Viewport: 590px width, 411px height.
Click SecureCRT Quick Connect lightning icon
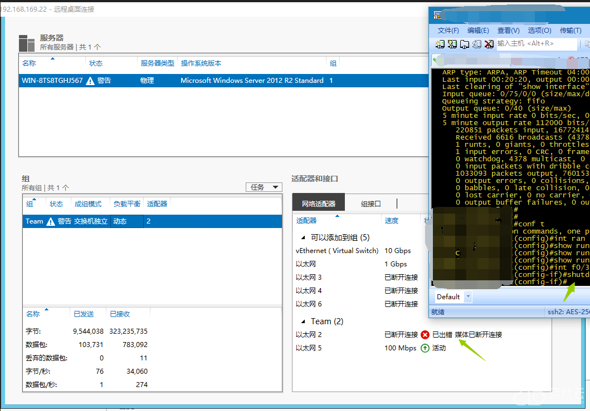pos(452,44)
